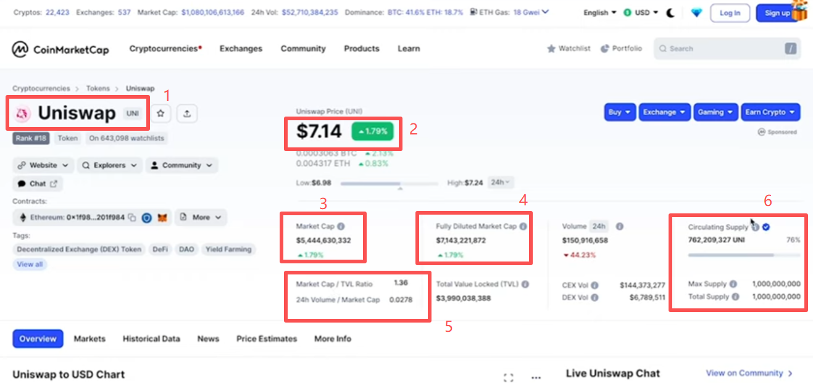Switch to More Info tab
813x383 pixels.
[333, 339]
